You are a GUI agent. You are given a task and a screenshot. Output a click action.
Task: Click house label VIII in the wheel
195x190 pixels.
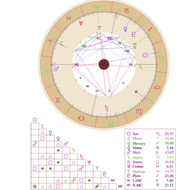click(x=127, y=51)
